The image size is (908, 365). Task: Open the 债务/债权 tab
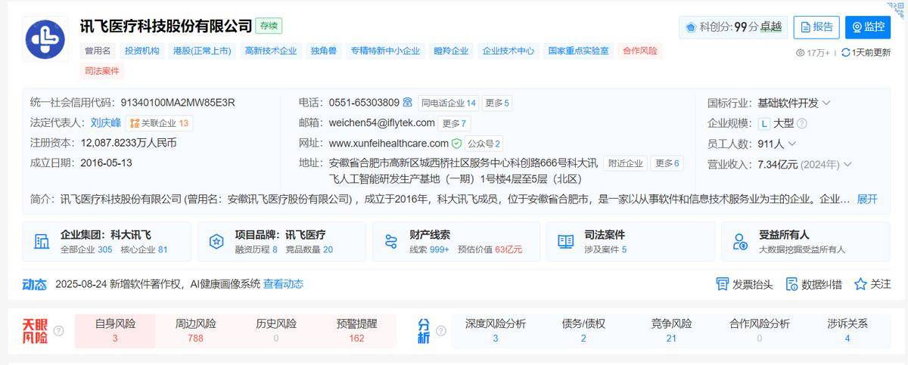point(583,331)
